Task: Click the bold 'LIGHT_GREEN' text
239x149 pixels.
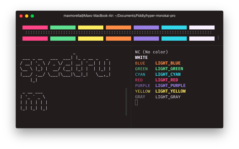Action: click(x=169, y=69)
